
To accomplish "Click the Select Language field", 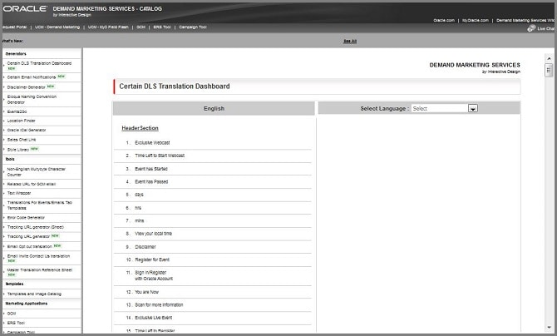I will [x=444, y=108].
